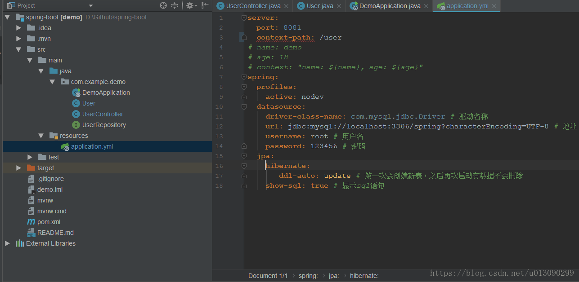Click 'jpa:' in the breadcrumb bar
Viewport: 579px width, 282px height.
click(x=334, y=276)
